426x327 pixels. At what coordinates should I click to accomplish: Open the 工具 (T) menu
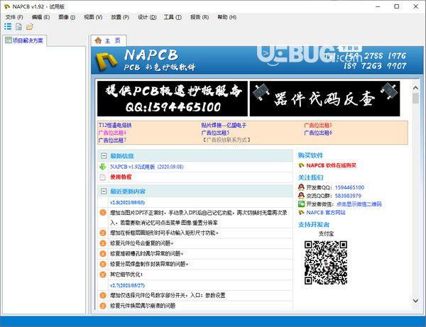click(173, 17)
